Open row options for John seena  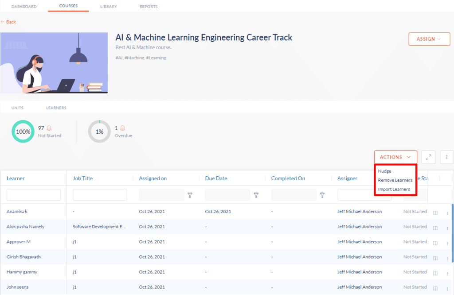[x=447, y=288]
